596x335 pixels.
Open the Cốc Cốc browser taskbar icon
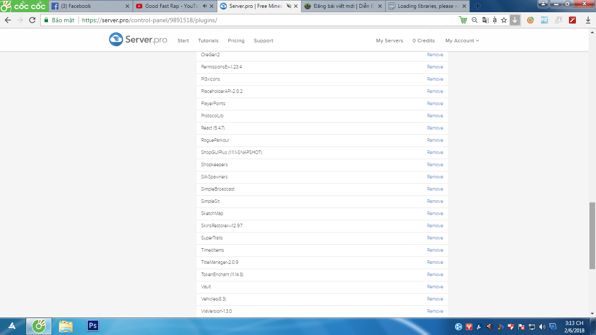coord(39,326)
